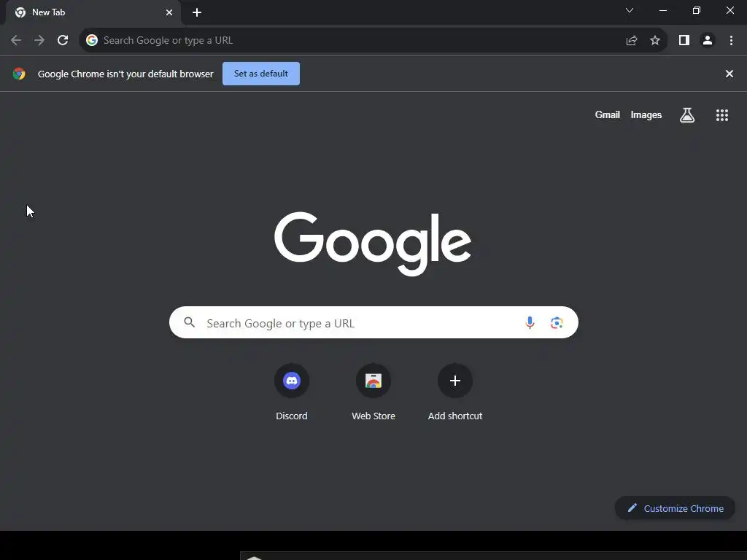Click the back navigation arrow
The height and width of the screenshot is (560, 747).
tap(16, 41)
